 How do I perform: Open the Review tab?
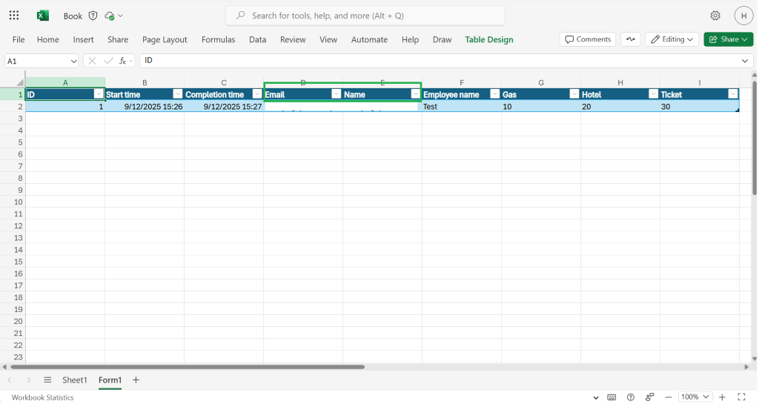(x=293, y=40)
